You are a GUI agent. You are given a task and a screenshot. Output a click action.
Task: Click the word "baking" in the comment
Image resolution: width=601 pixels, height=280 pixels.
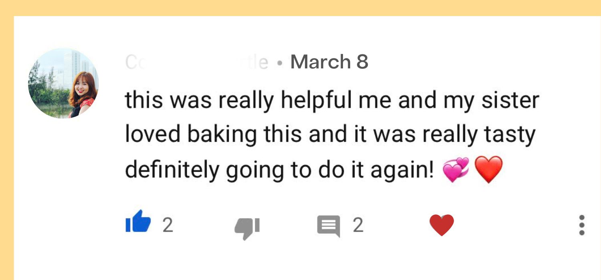(222, 135)
